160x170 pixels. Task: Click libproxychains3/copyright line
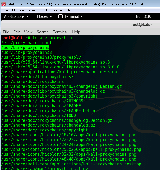(x=49, y=96)
